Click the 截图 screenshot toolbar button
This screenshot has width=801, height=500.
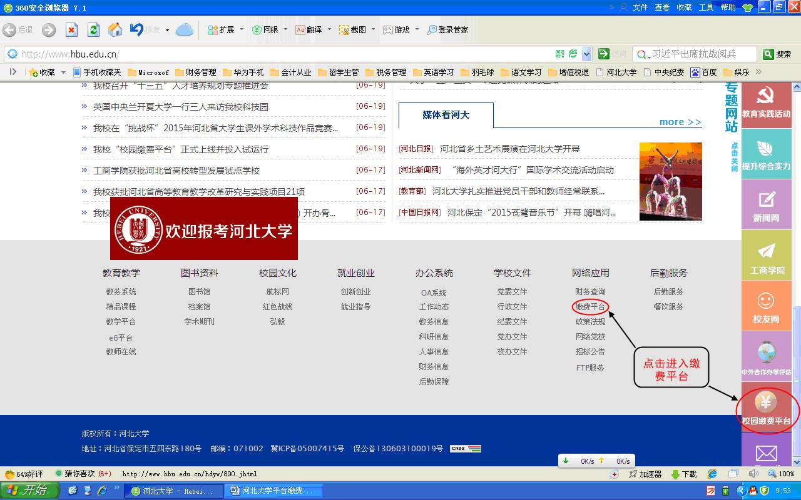coord(352,30)
